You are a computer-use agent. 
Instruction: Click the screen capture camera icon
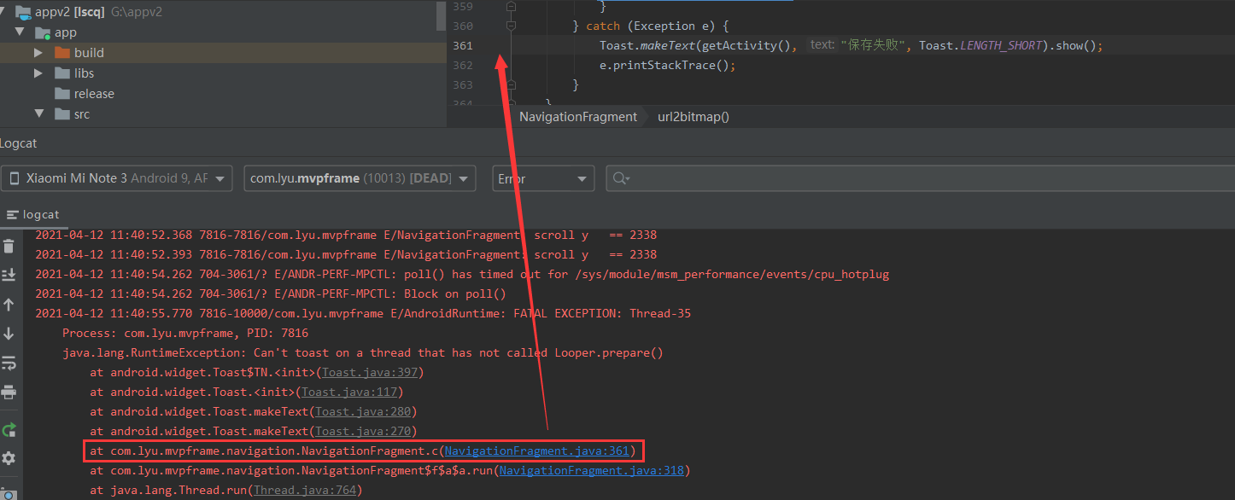click(x=9, y=494)
